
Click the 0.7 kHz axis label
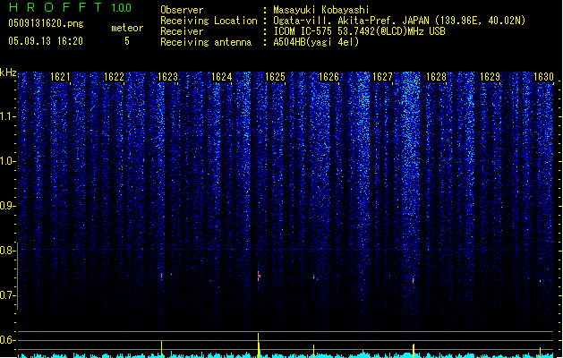8,295
